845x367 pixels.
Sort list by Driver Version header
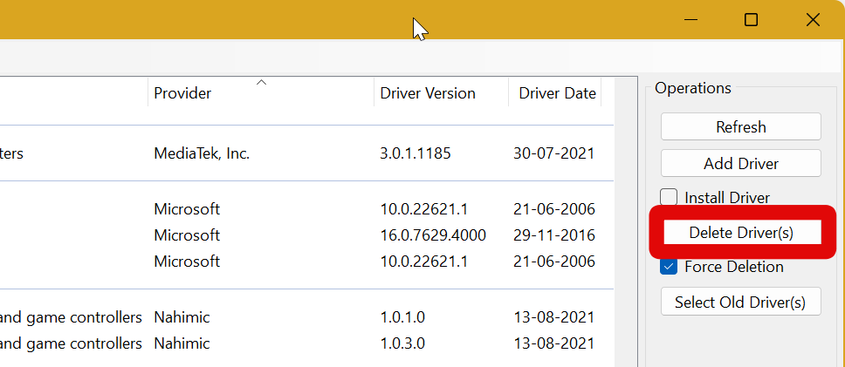428,93
